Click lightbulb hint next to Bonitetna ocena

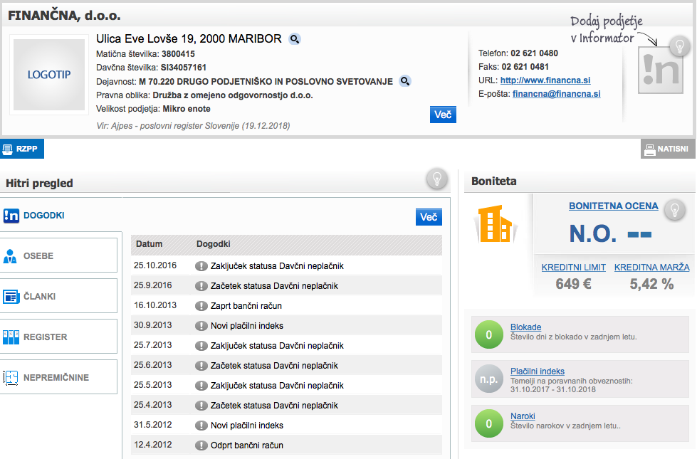point(675,210)
